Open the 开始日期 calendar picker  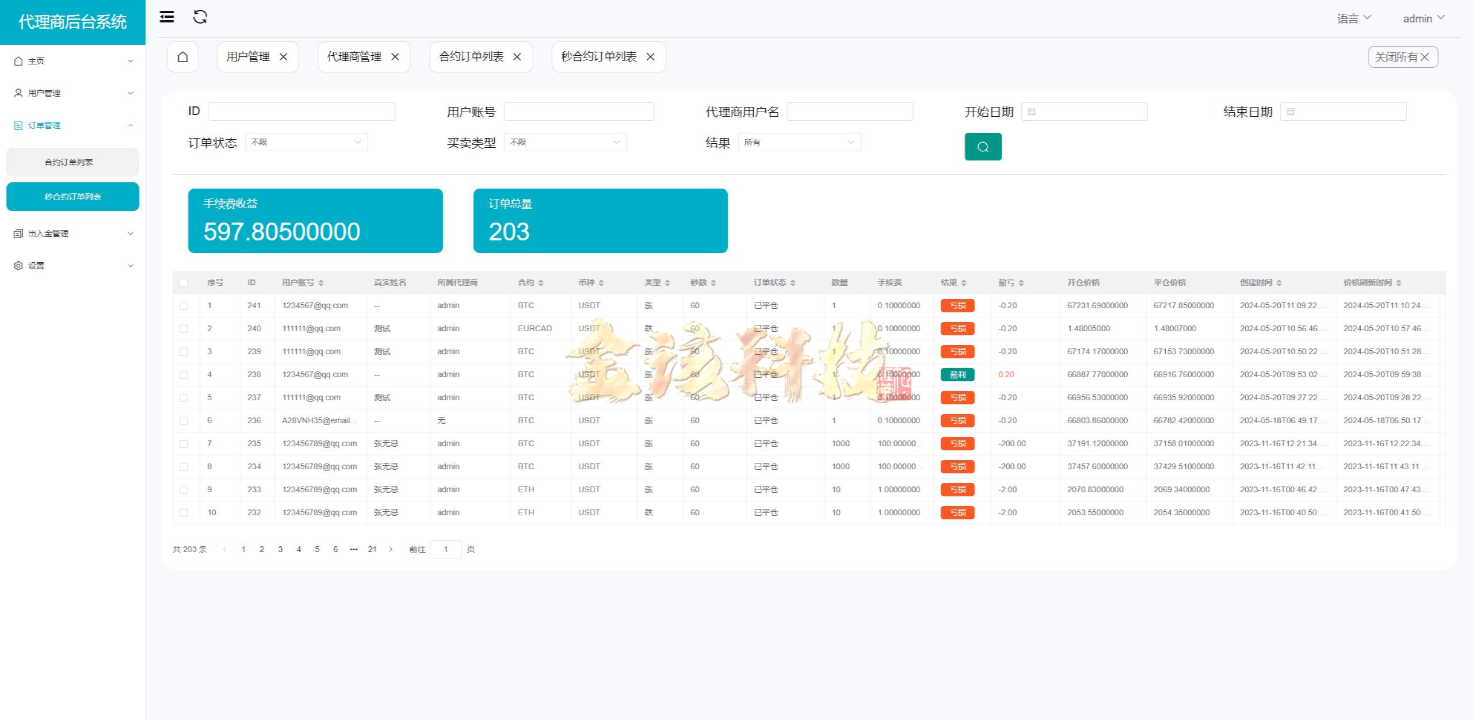pos(1032,112)
